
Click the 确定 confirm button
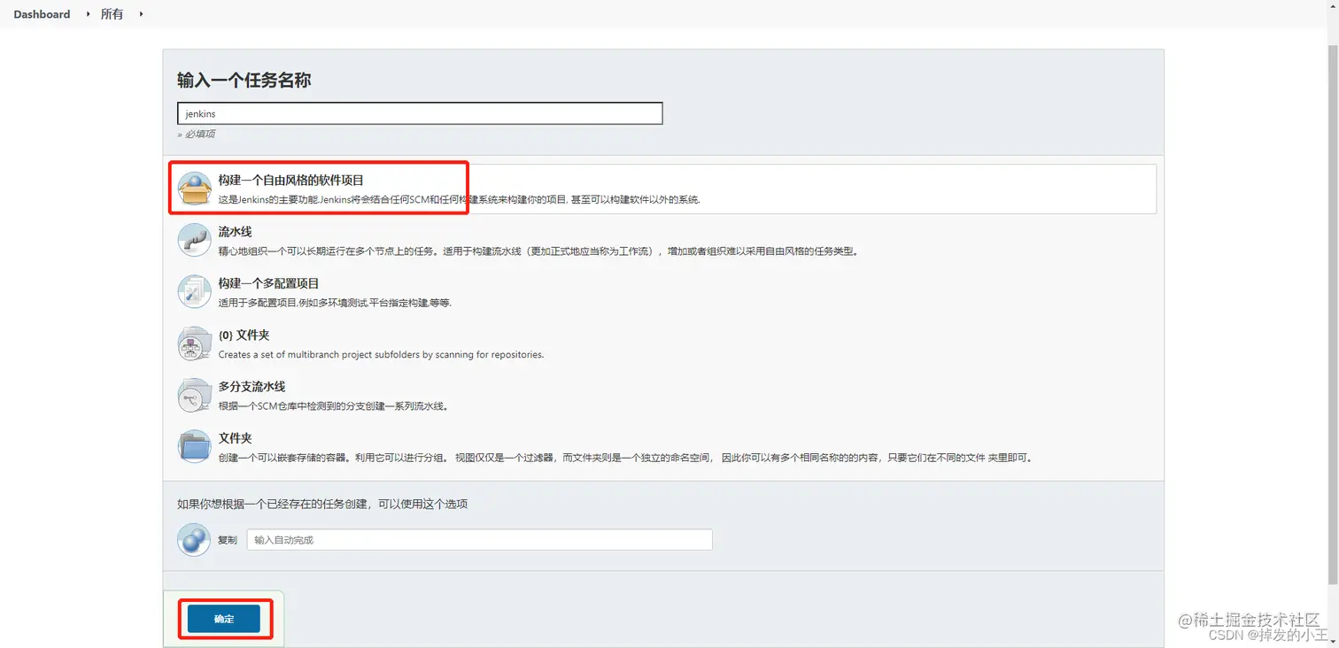tap(224, 619)
